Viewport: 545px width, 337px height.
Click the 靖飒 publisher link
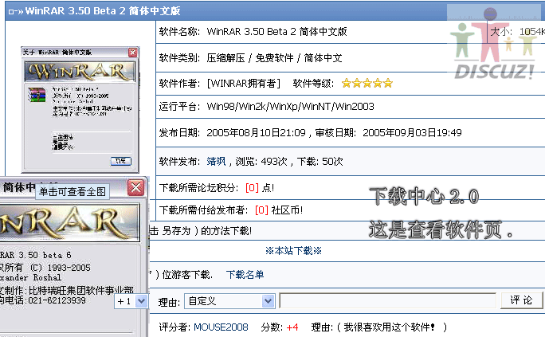pyautogui.click(x=216, y=162)
